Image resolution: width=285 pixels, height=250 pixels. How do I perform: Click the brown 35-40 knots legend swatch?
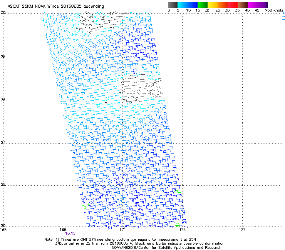tap(243, 5)
